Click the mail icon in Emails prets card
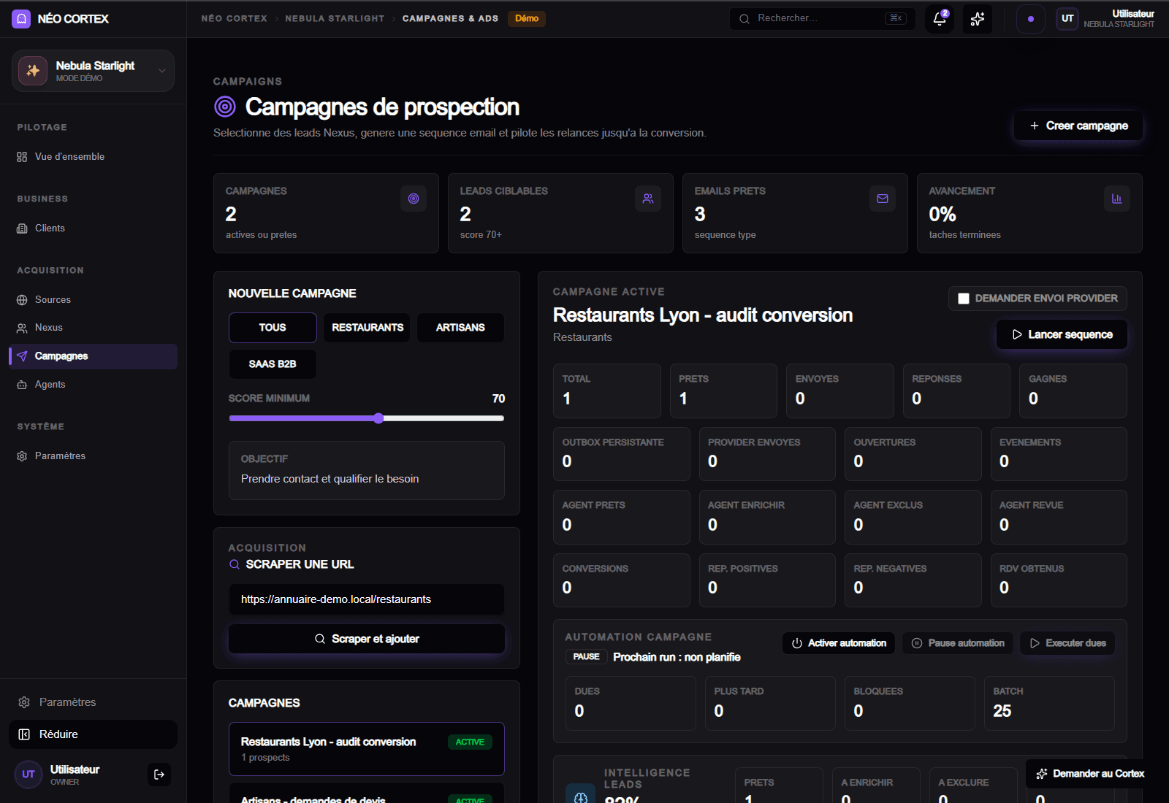Viewport: 1169px width, 803px height. pyautogui.click(x=883, y=199)
